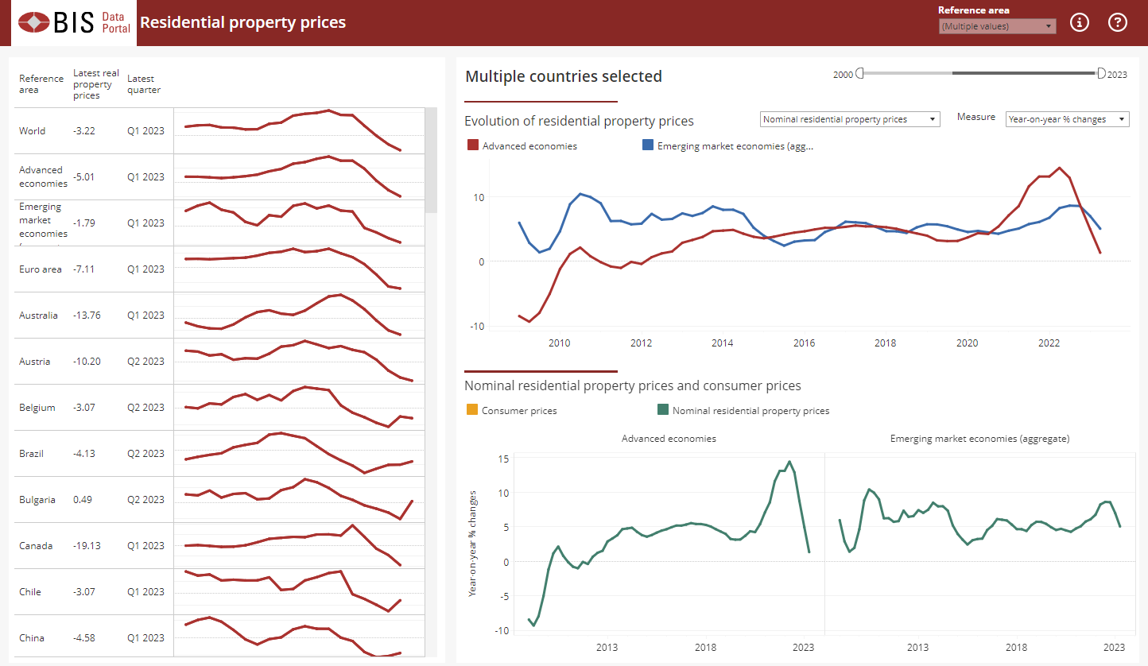Image resolution: width=1148 pixels, height=666 pixels.
Task: Select the World row in the table
Action: point(32,131)
